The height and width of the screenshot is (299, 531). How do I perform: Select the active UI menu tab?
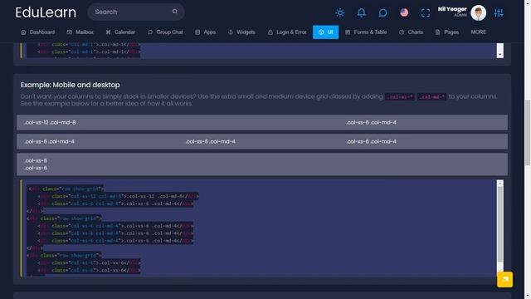click(x=325, y=32)
